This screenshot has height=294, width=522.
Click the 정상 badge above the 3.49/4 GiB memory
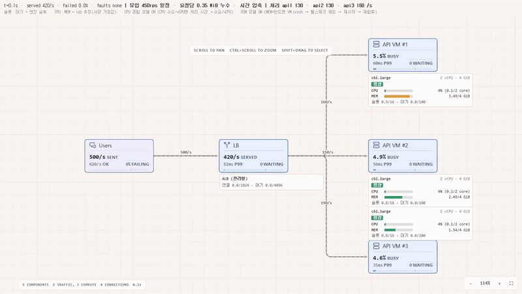click(377, 84)
